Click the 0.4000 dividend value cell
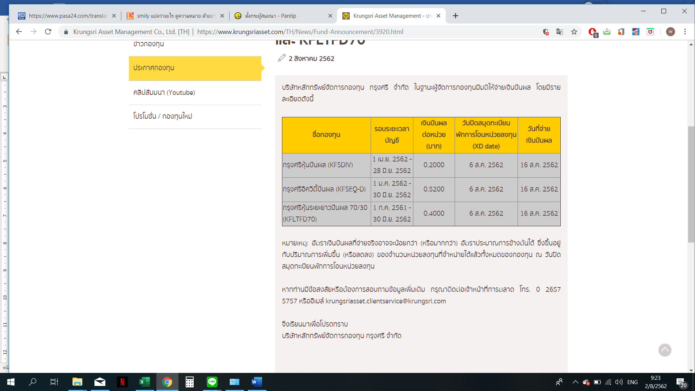The image size is (695, 391). [x=434, y=214]
